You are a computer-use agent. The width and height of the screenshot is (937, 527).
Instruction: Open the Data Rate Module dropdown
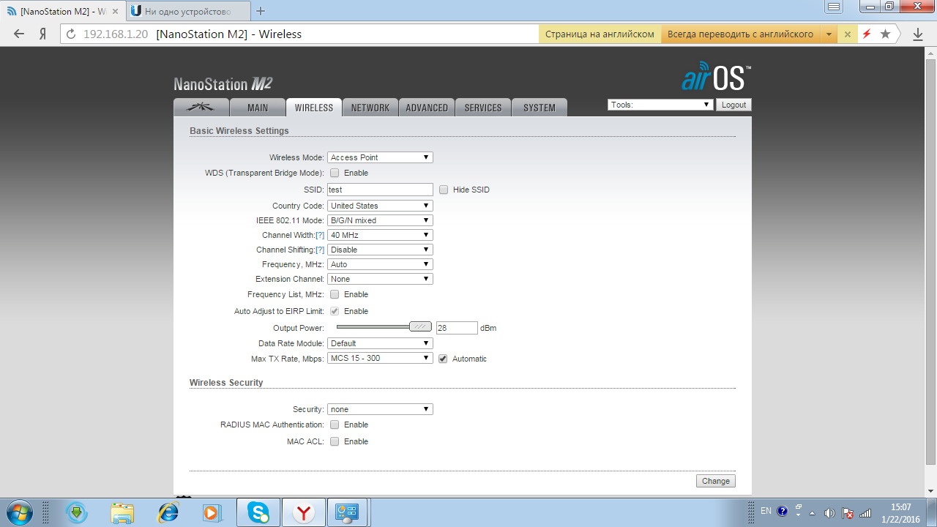coord(380,343)
